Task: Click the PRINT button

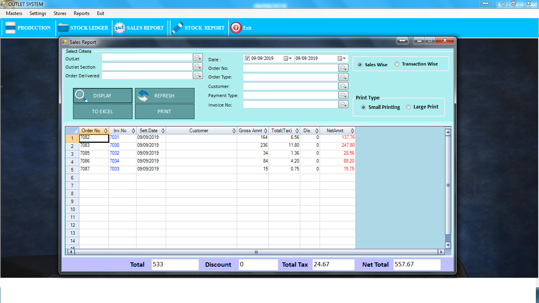Action: tap(165, 111)
